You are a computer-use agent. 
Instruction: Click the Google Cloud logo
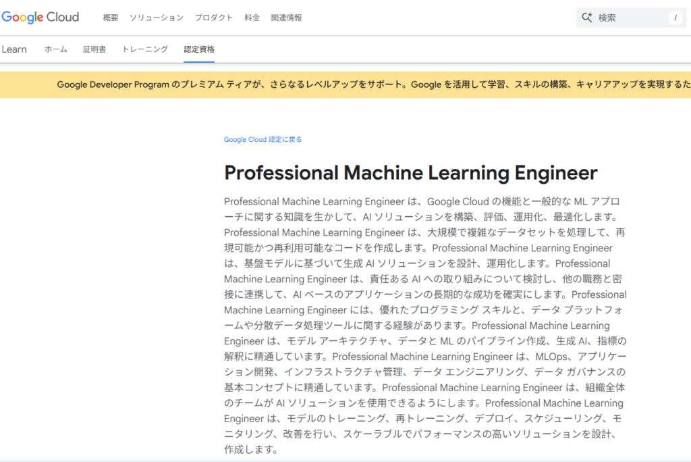pyautogui.click(x=40, y=18)
